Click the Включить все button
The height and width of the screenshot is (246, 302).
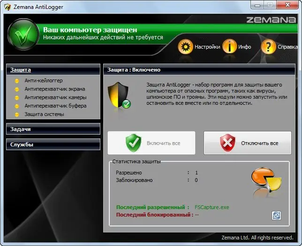coord(151,143)
